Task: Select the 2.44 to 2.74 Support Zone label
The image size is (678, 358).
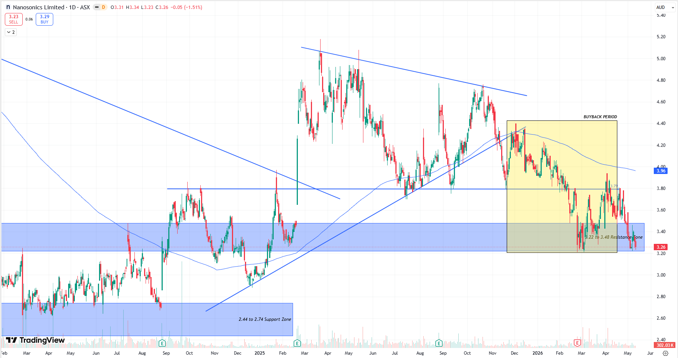Action: [265, 319]
